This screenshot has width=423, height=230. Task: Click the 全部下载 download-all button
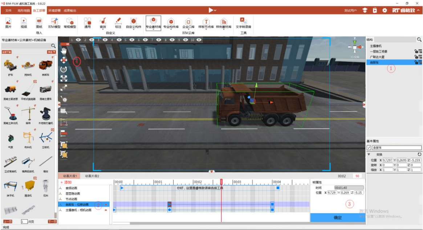[x=7, y=52]
